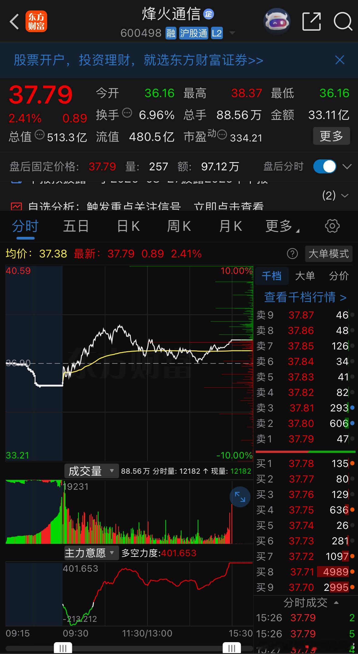Tap the 买4 row at 37.75
Screen dimensions: 358x654
[x=305, y=510]
